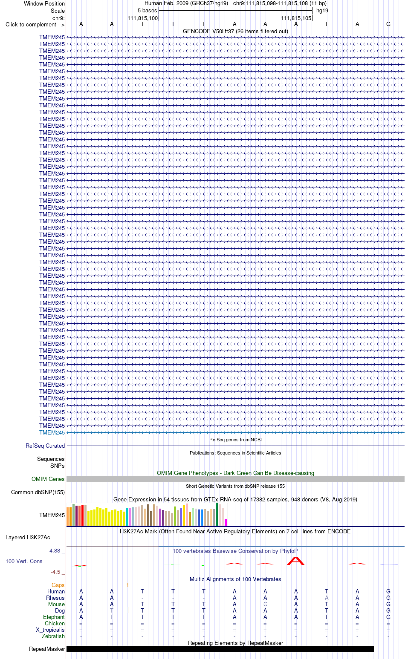Click the magenta bar in GTEx chart
This screenshot has width=405, height=659.
tap(226, 522)
